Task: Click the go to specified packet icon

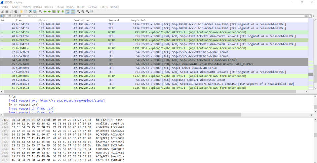Action: (54, 12)
